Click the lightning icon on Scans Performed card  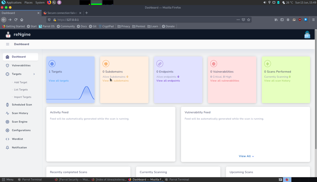point(268,64)
